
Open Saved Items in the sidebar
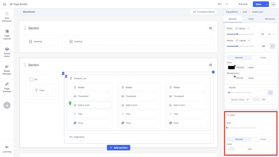(7, 52)
